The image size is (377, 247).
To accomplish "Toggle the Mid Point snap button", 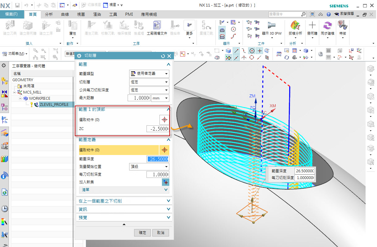I will pos(236,57).
